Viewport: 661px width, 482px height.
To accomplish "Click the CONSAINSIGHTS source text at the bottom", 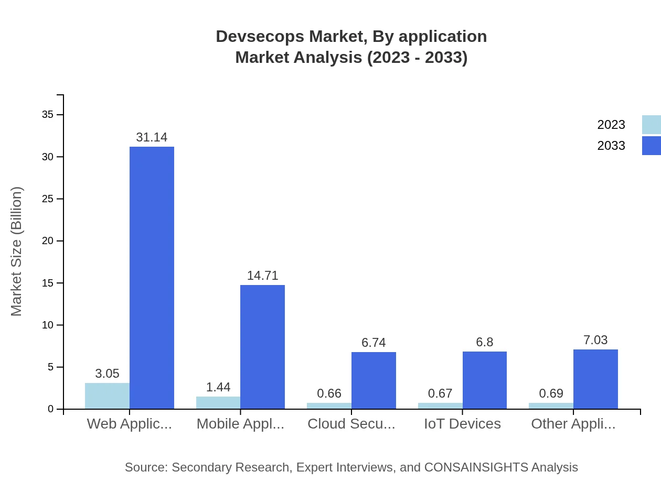I will (x=351, y=467).
